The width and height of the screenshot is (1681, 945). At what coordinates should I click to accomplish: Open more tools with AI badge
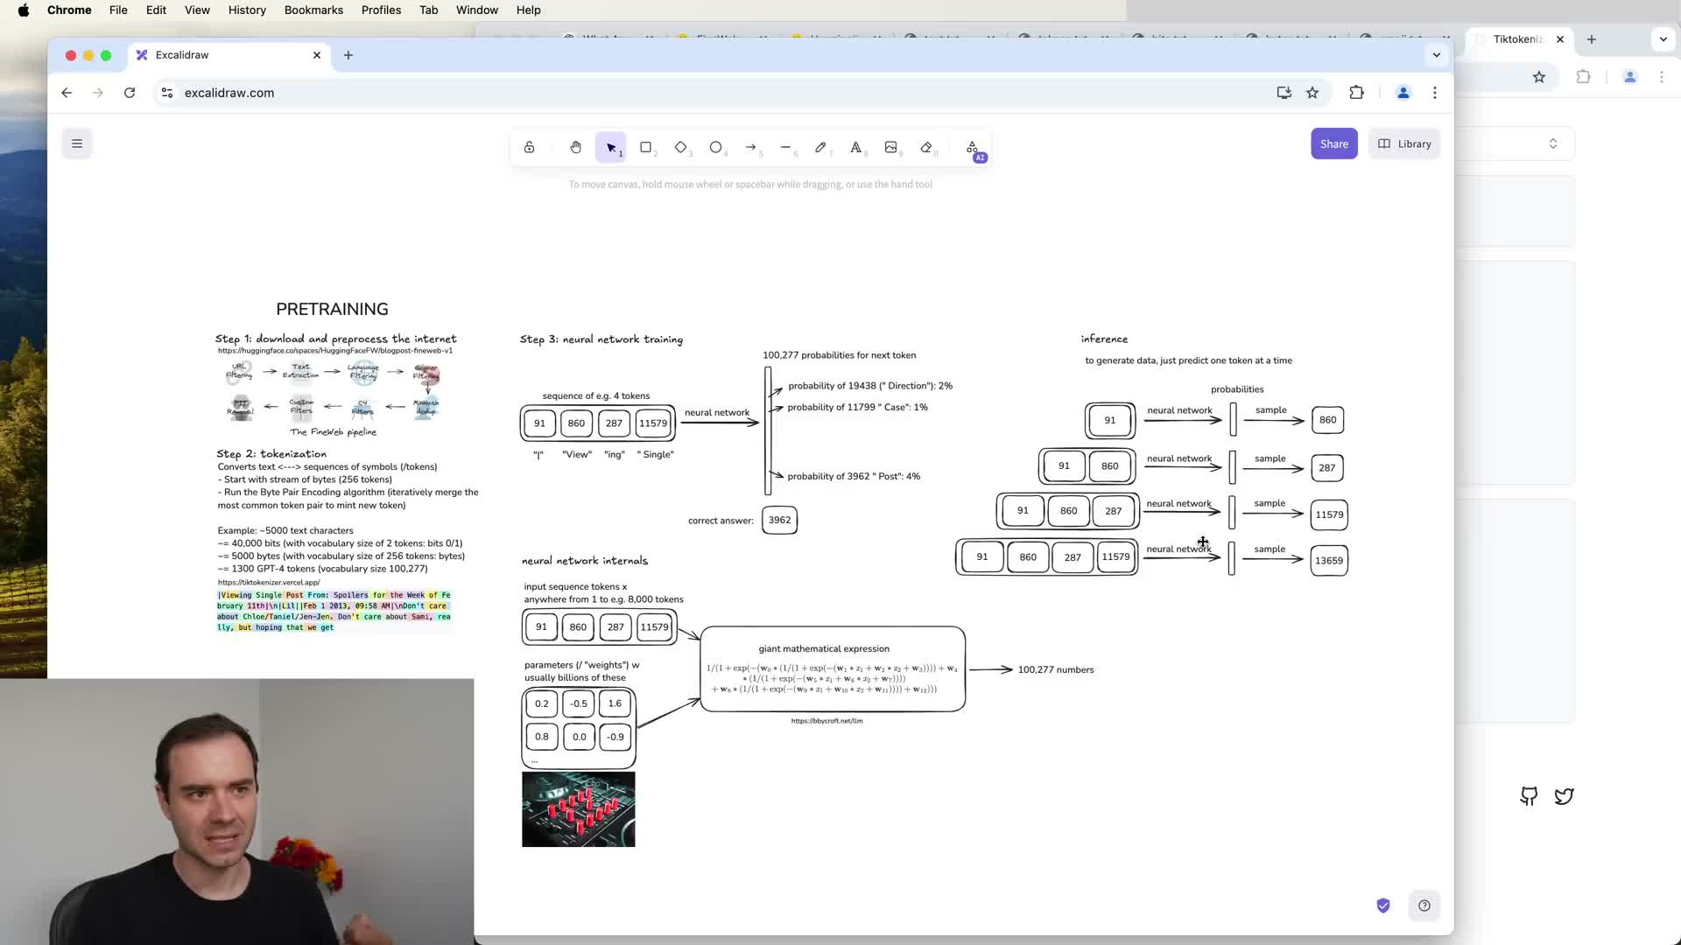[973, 148]
